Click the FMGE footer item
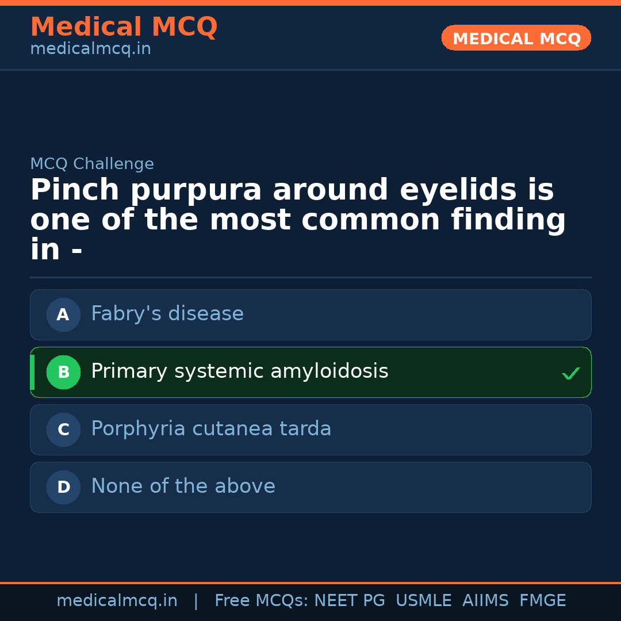 [542, 600]
